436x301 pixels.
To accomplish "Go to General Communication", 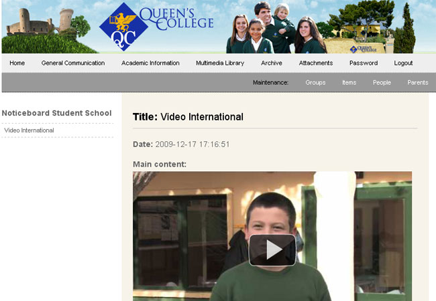I will point(73,63).
